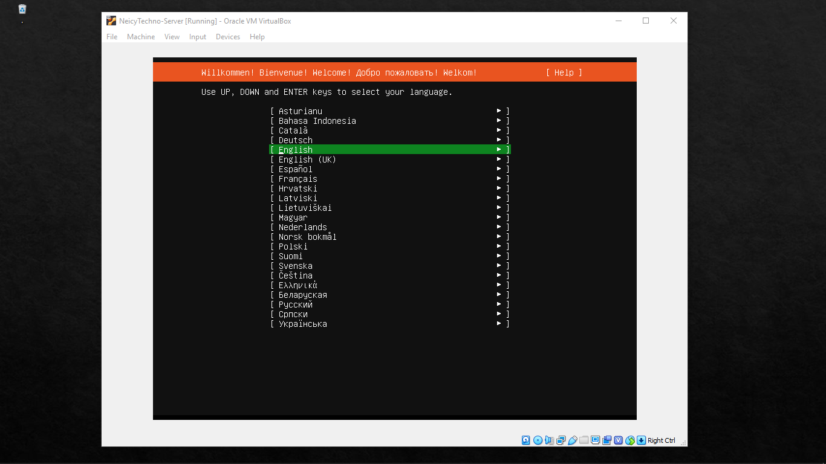The width and height of the screenshot is (826, 464).
Task: Click the Right Ctrl host key label
Action: pos(662,440)
